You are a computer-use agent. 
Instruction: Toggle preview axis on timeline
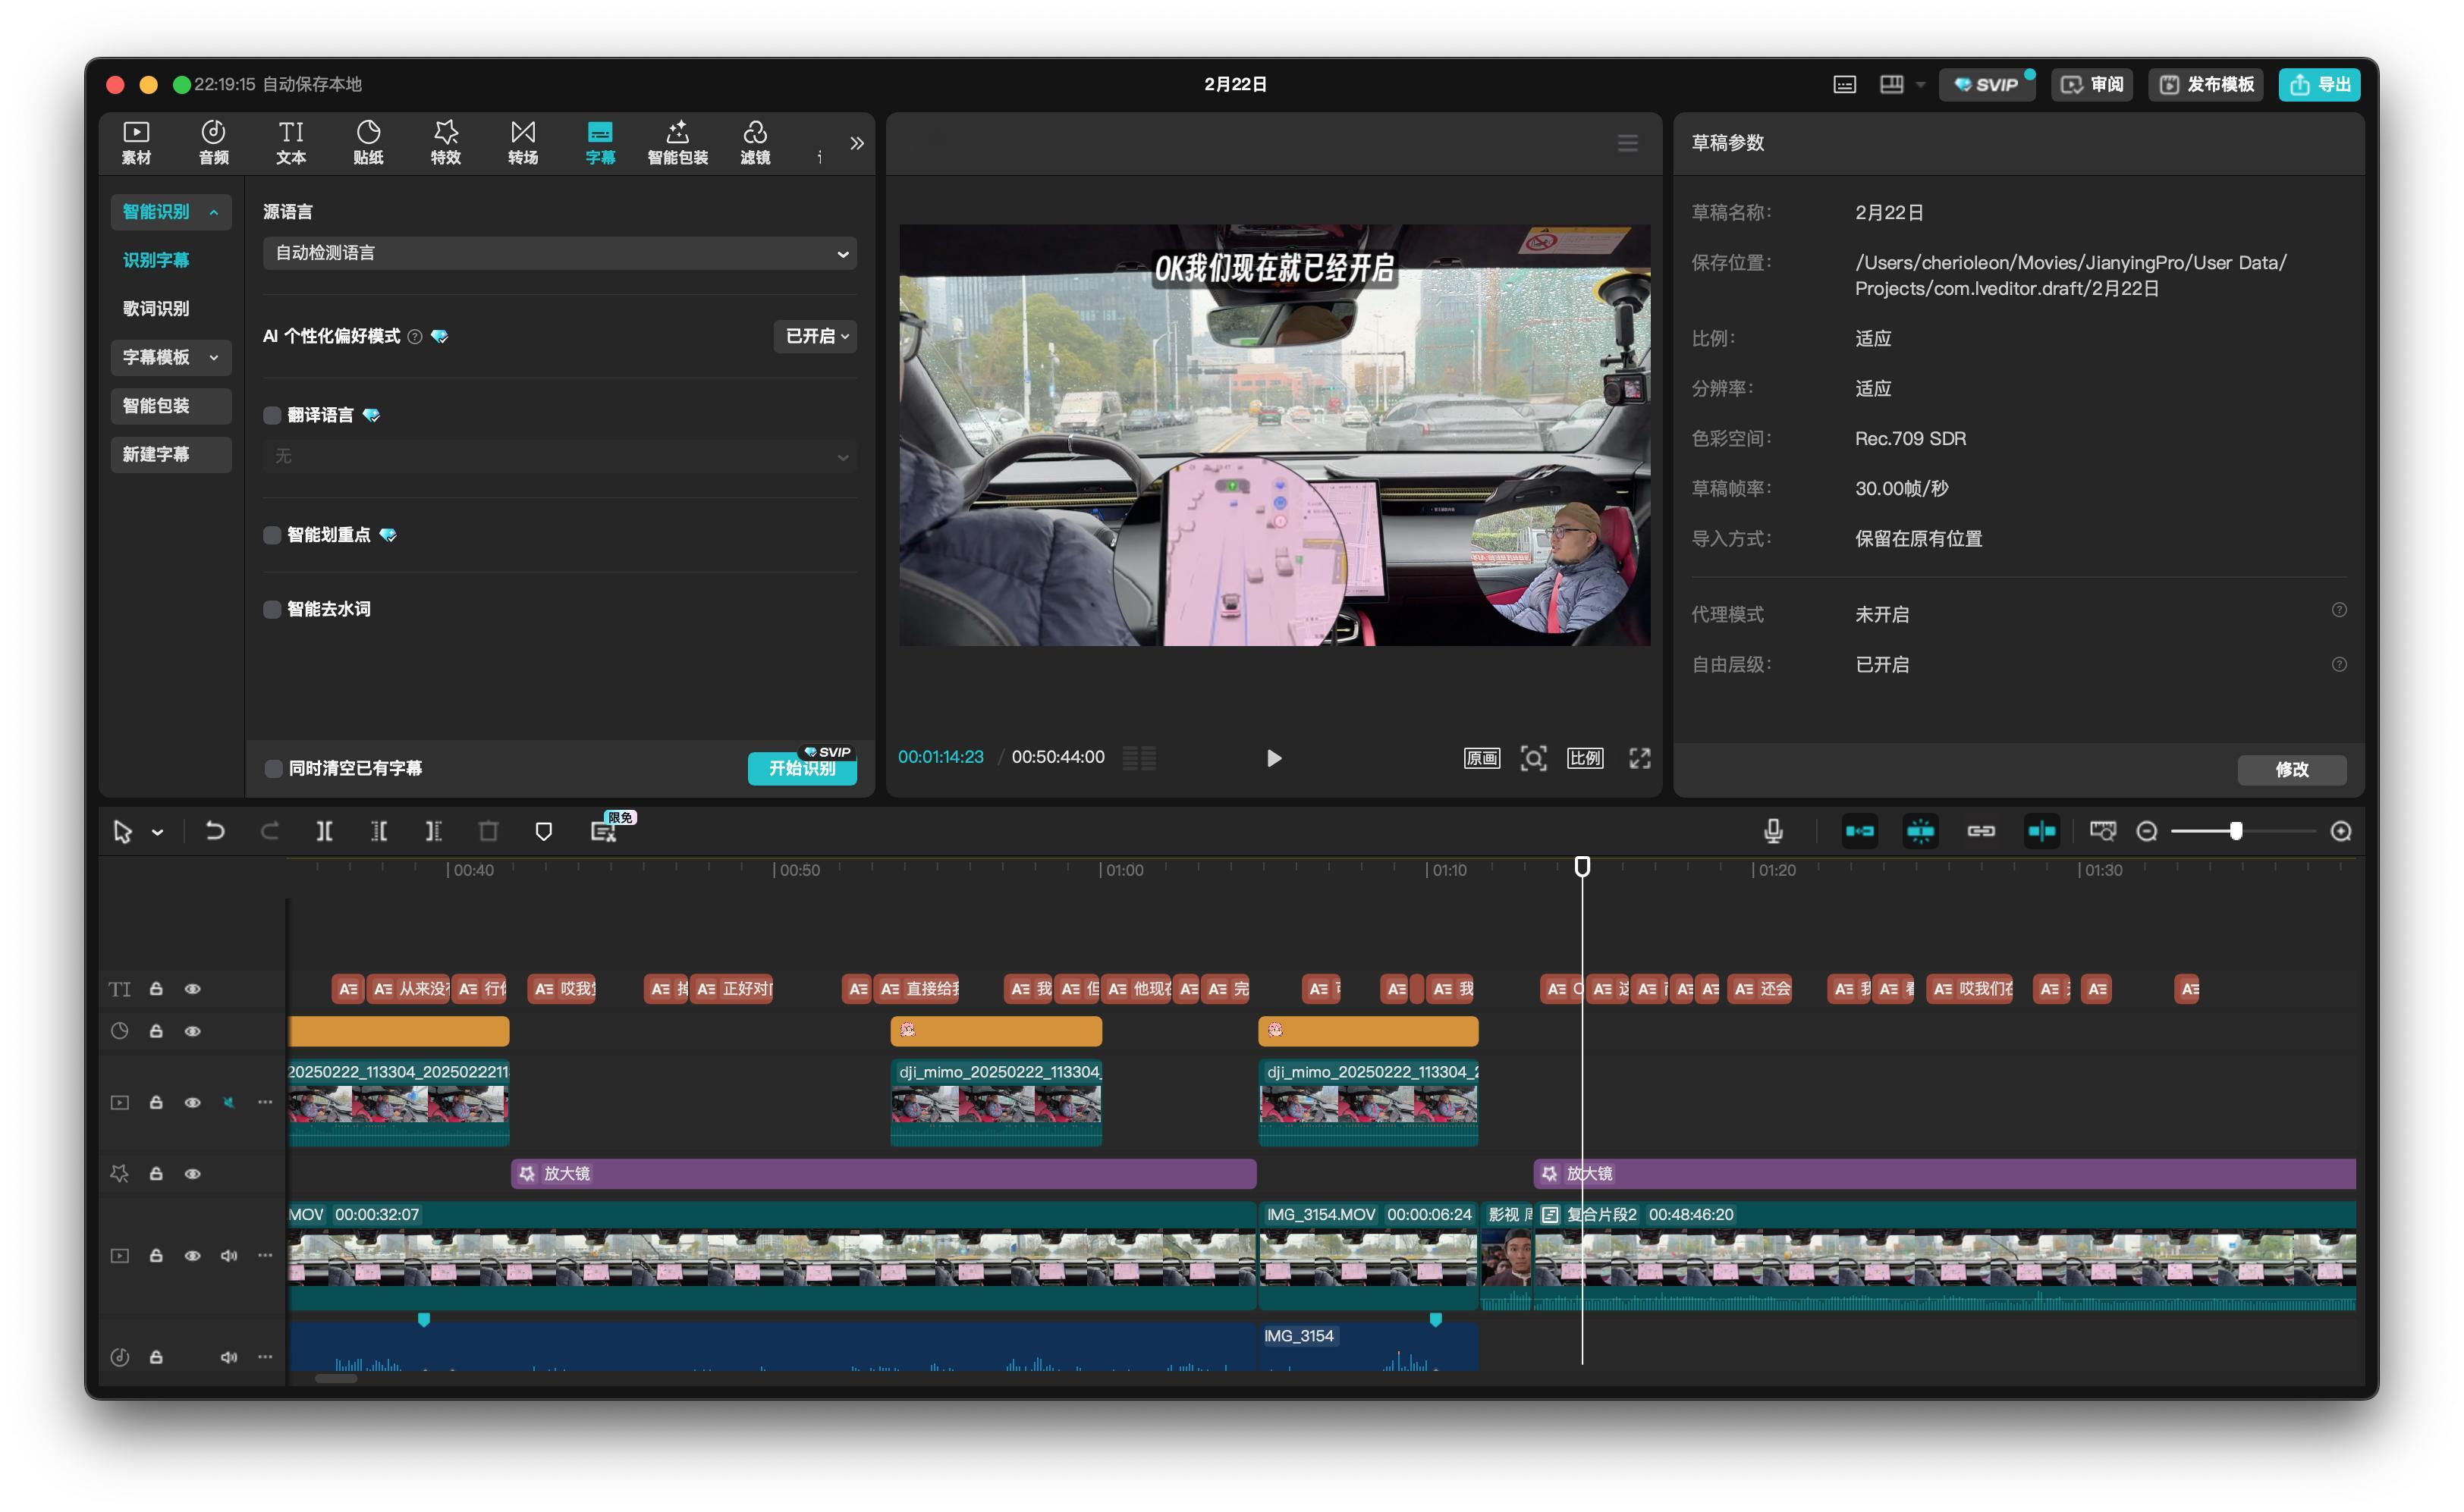(2041, 831)
